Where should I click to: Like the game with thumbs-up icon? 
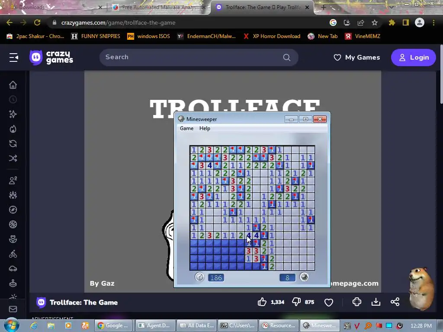(262, 302)
